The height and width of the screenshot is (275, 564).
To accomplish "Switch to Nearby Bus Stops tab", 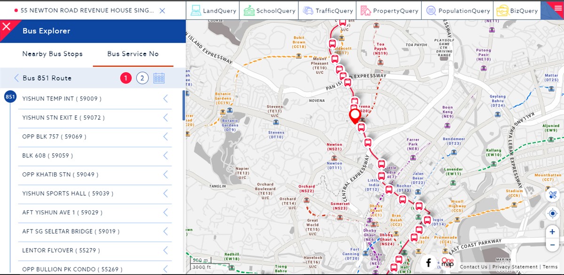I will [x=52, y=54].
